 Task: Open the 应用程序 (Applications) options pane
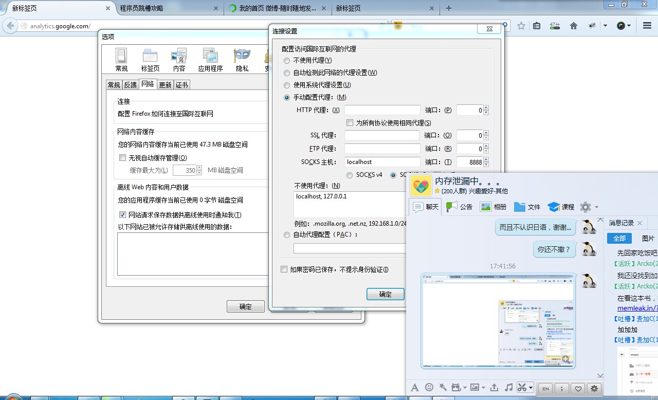(x=210, y=59)
